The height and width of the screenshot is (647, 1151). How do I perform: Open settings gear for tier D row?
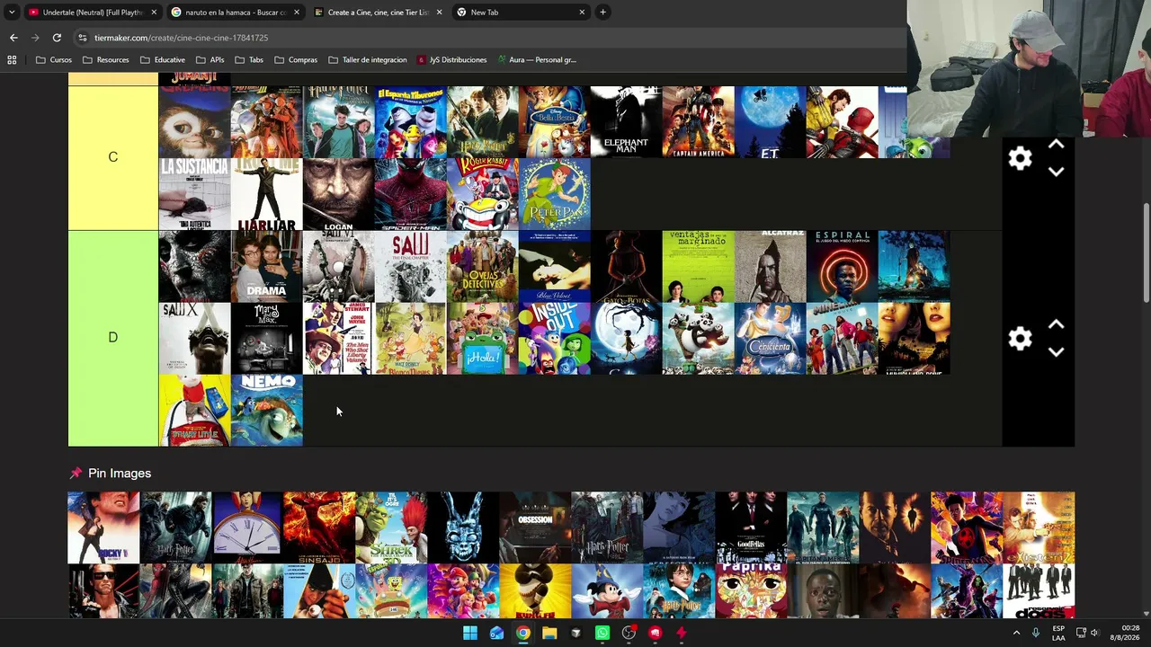[1020, 339]
